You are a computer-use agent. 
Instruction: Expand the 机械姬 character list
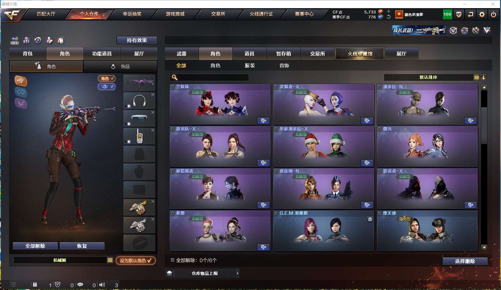coord(110,260)
